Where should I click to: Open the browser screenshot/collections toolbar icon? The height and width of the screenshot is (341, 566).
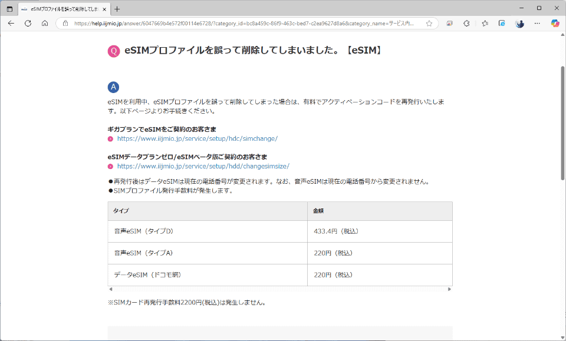449,24
